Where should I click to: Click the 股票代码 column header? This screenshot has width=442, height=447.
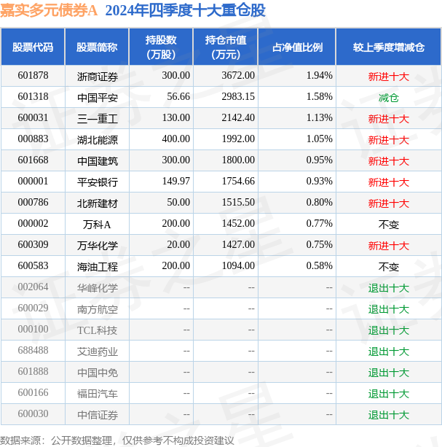coord(33,47)
